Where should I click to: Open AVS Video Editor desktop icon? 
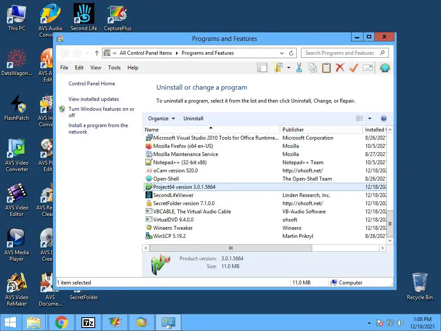pyautogui.click(x=17, y=200)
